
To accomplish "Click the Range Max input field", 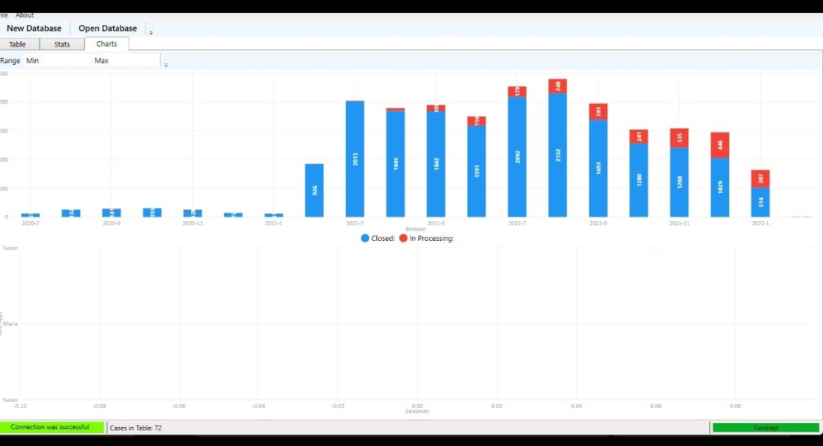I will [124, 60].
